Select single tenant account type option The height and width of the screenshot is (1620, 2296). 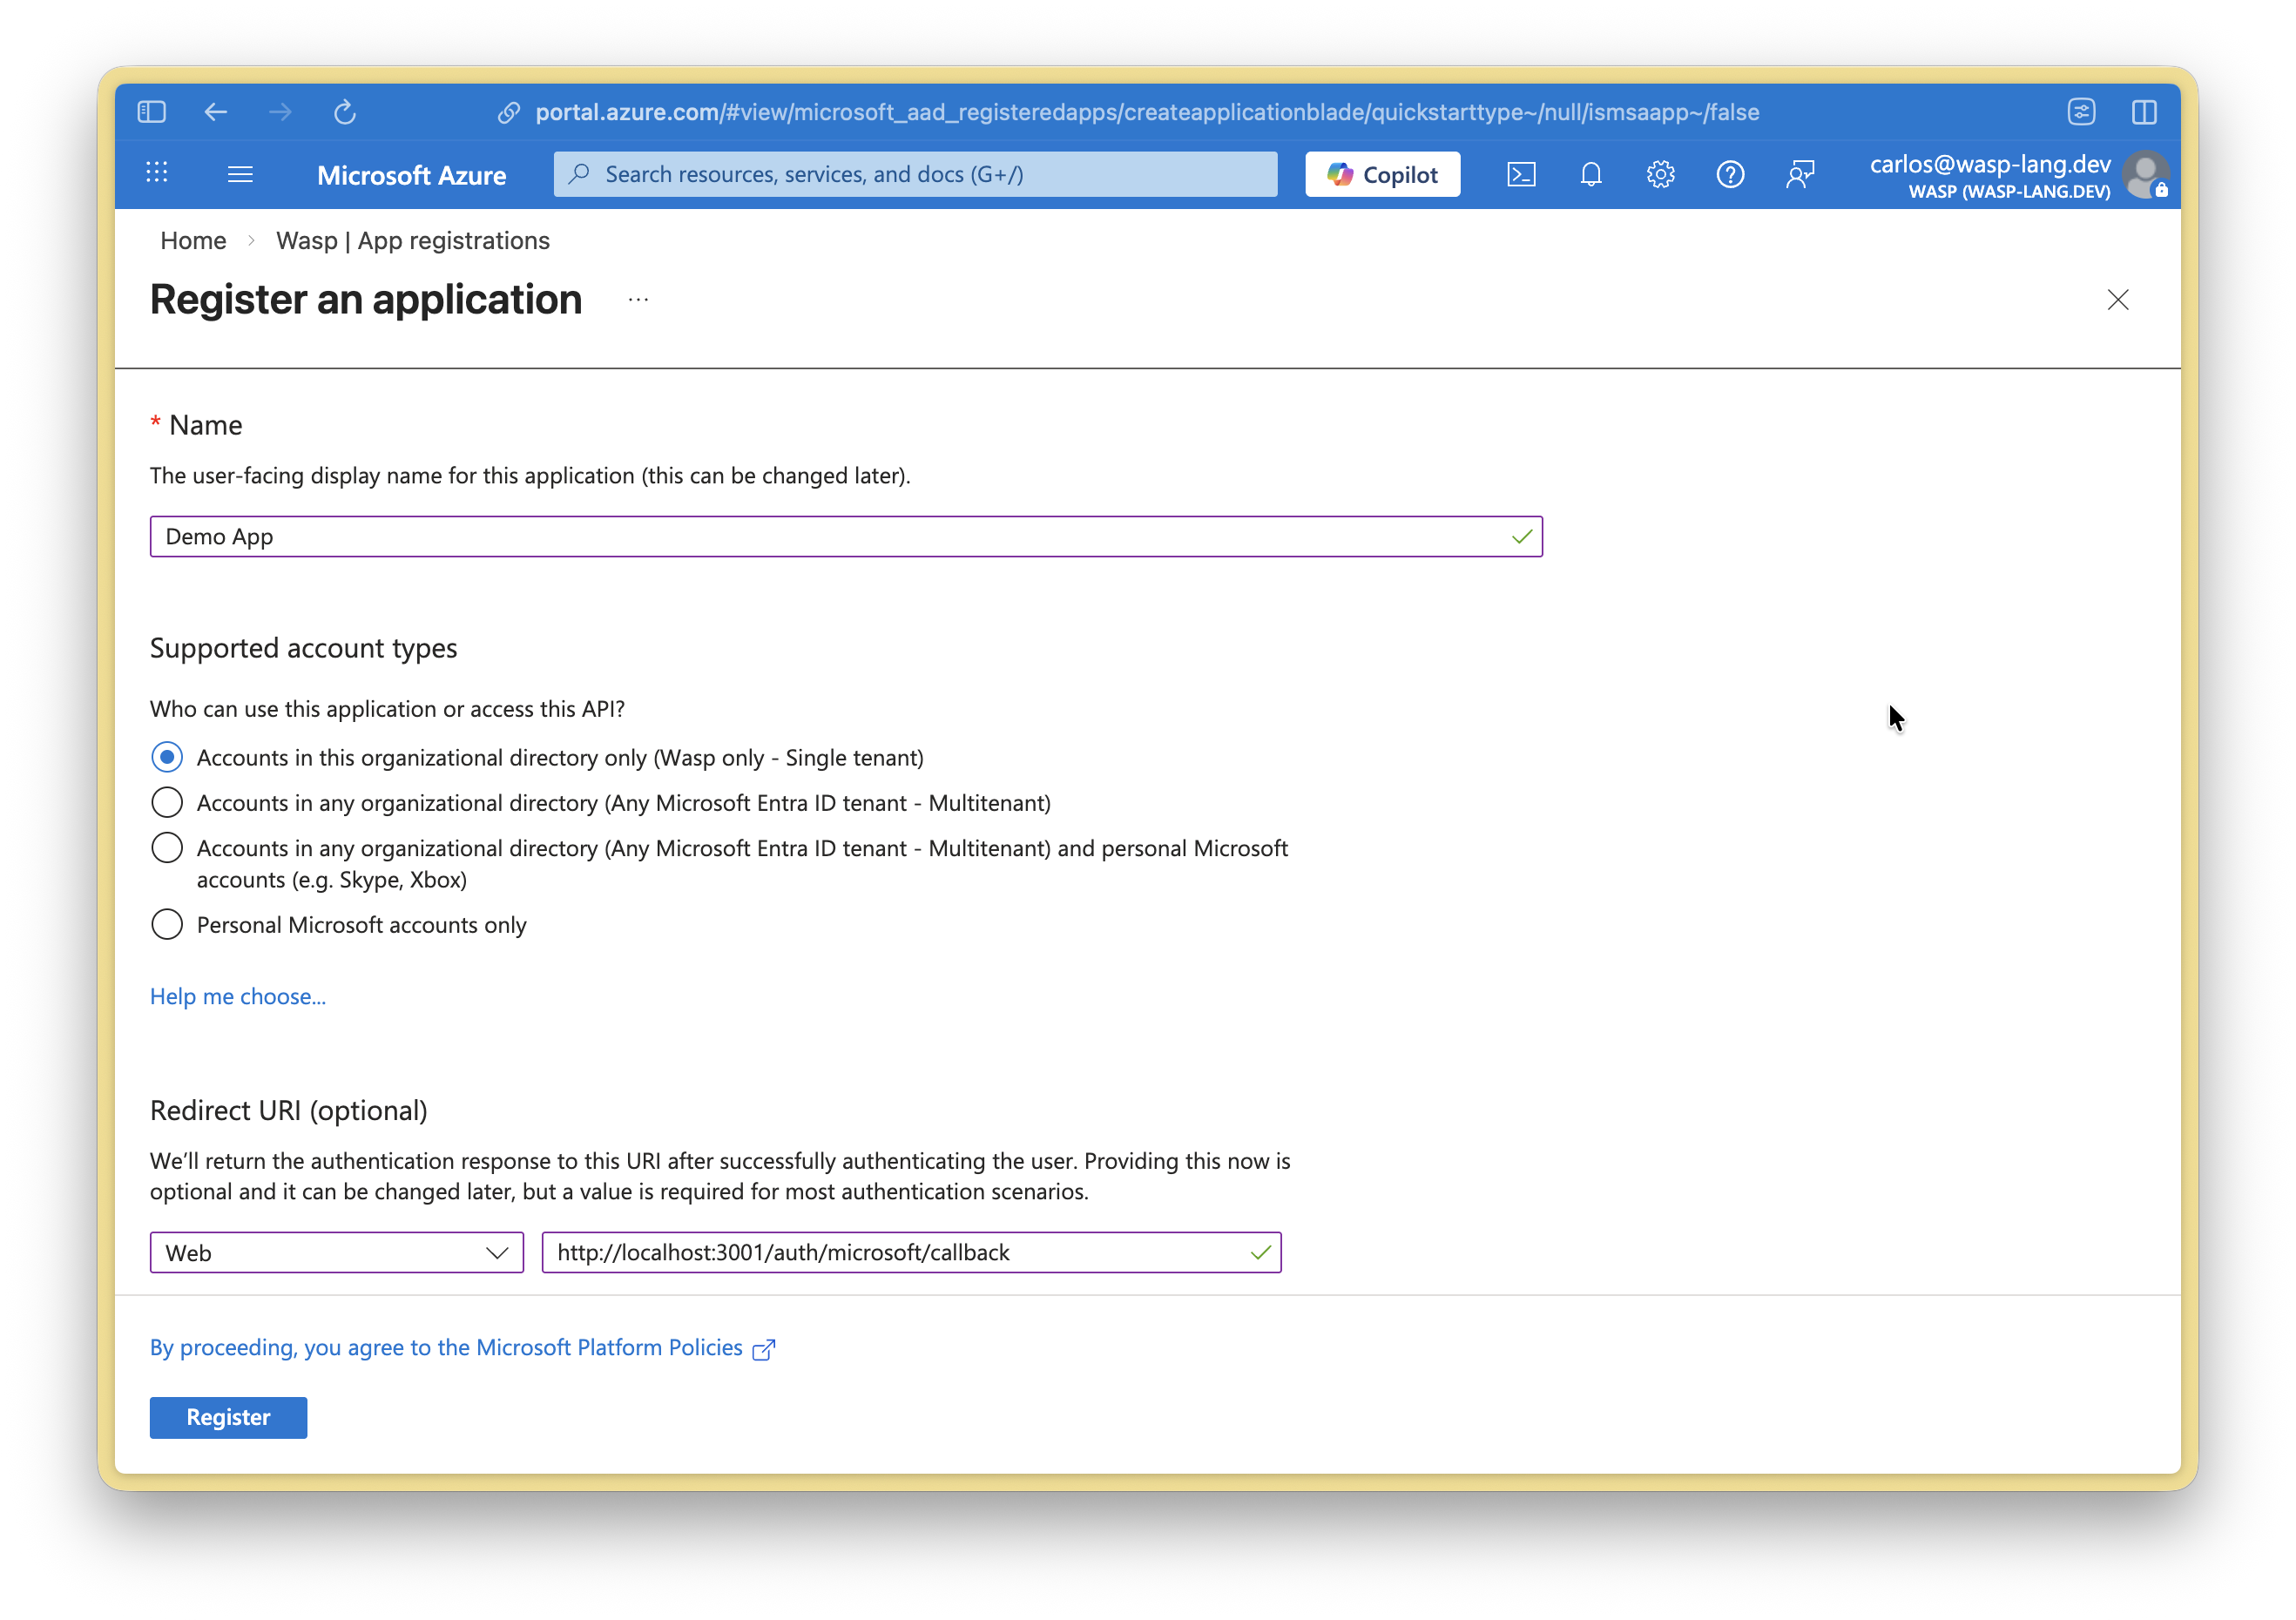coord(166,757)
